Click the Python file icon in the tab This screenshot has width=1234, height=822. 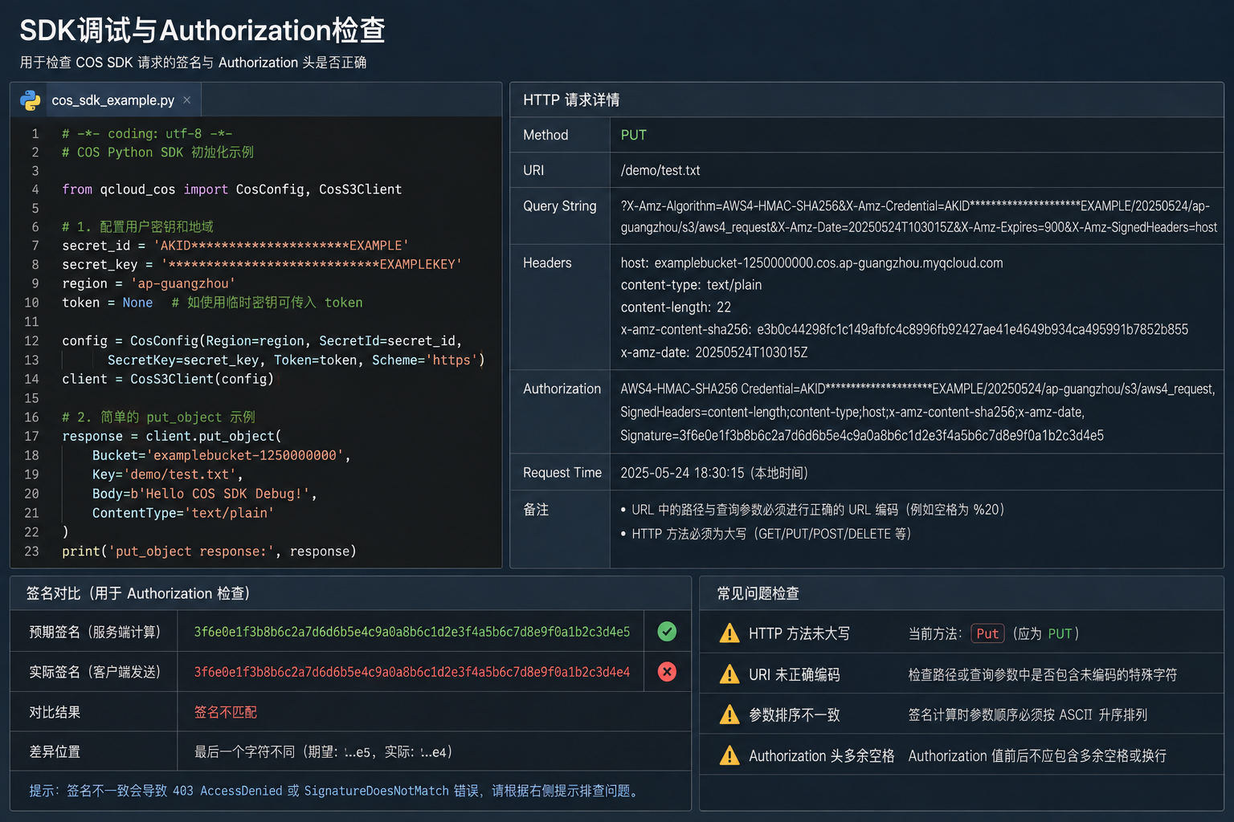(x=31, y=100)
